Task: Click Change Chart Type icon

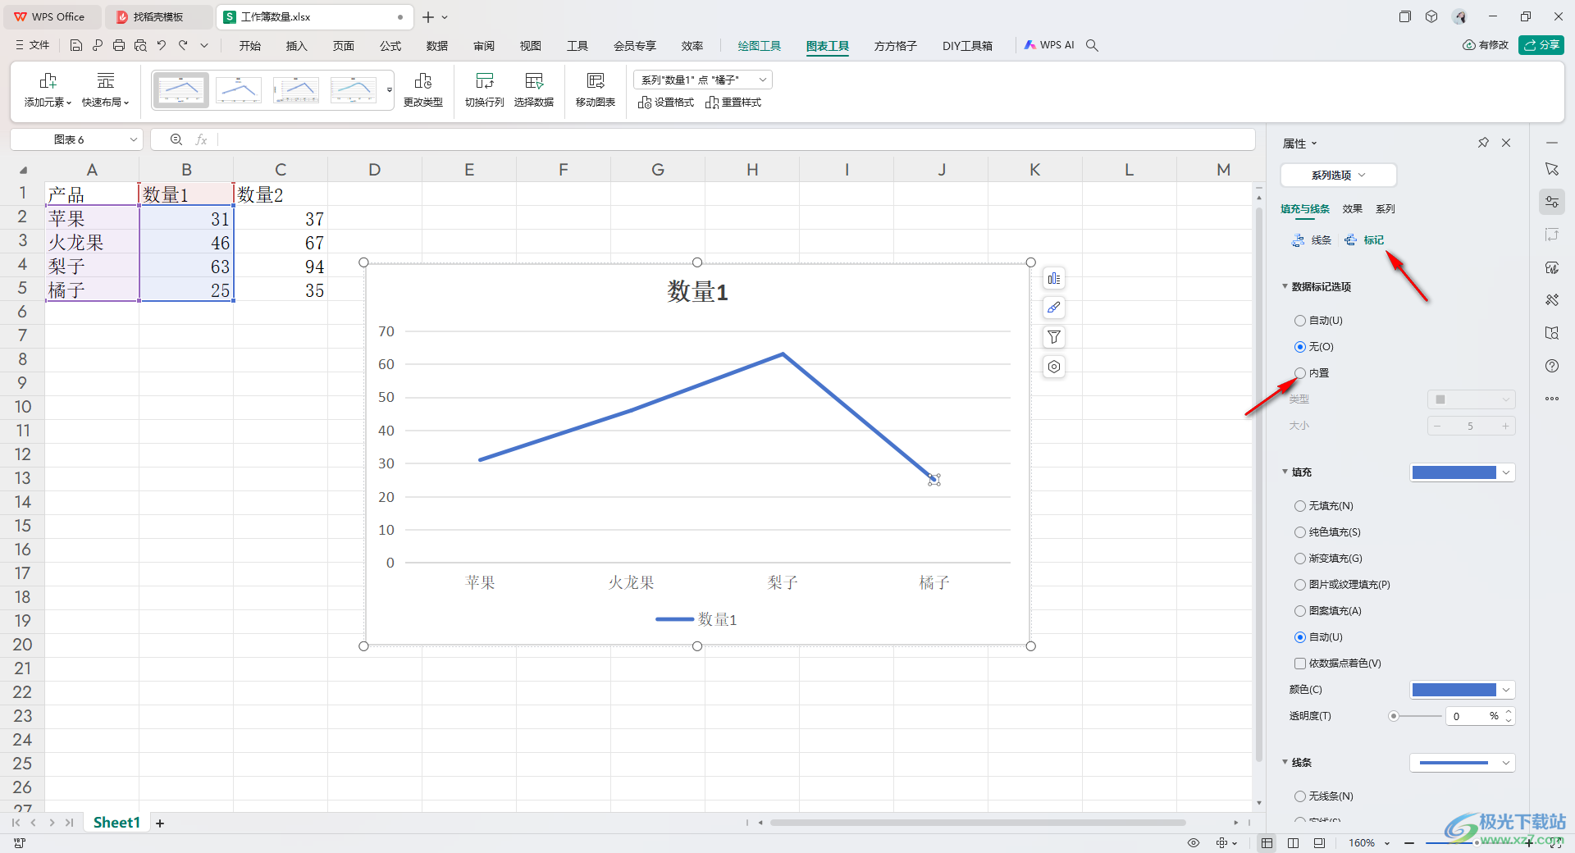Action: click(423, 89)
